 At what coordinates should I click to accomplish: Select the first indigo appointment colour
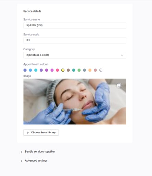[x=25, y=70]
